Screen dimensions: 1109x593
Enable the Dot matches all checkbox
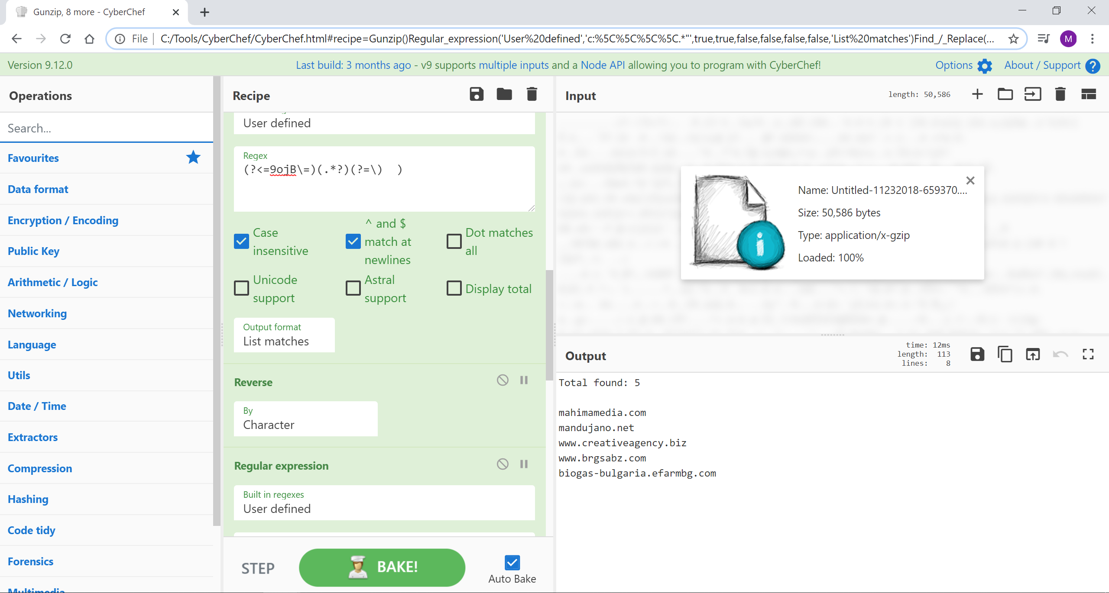click(453, 241)
